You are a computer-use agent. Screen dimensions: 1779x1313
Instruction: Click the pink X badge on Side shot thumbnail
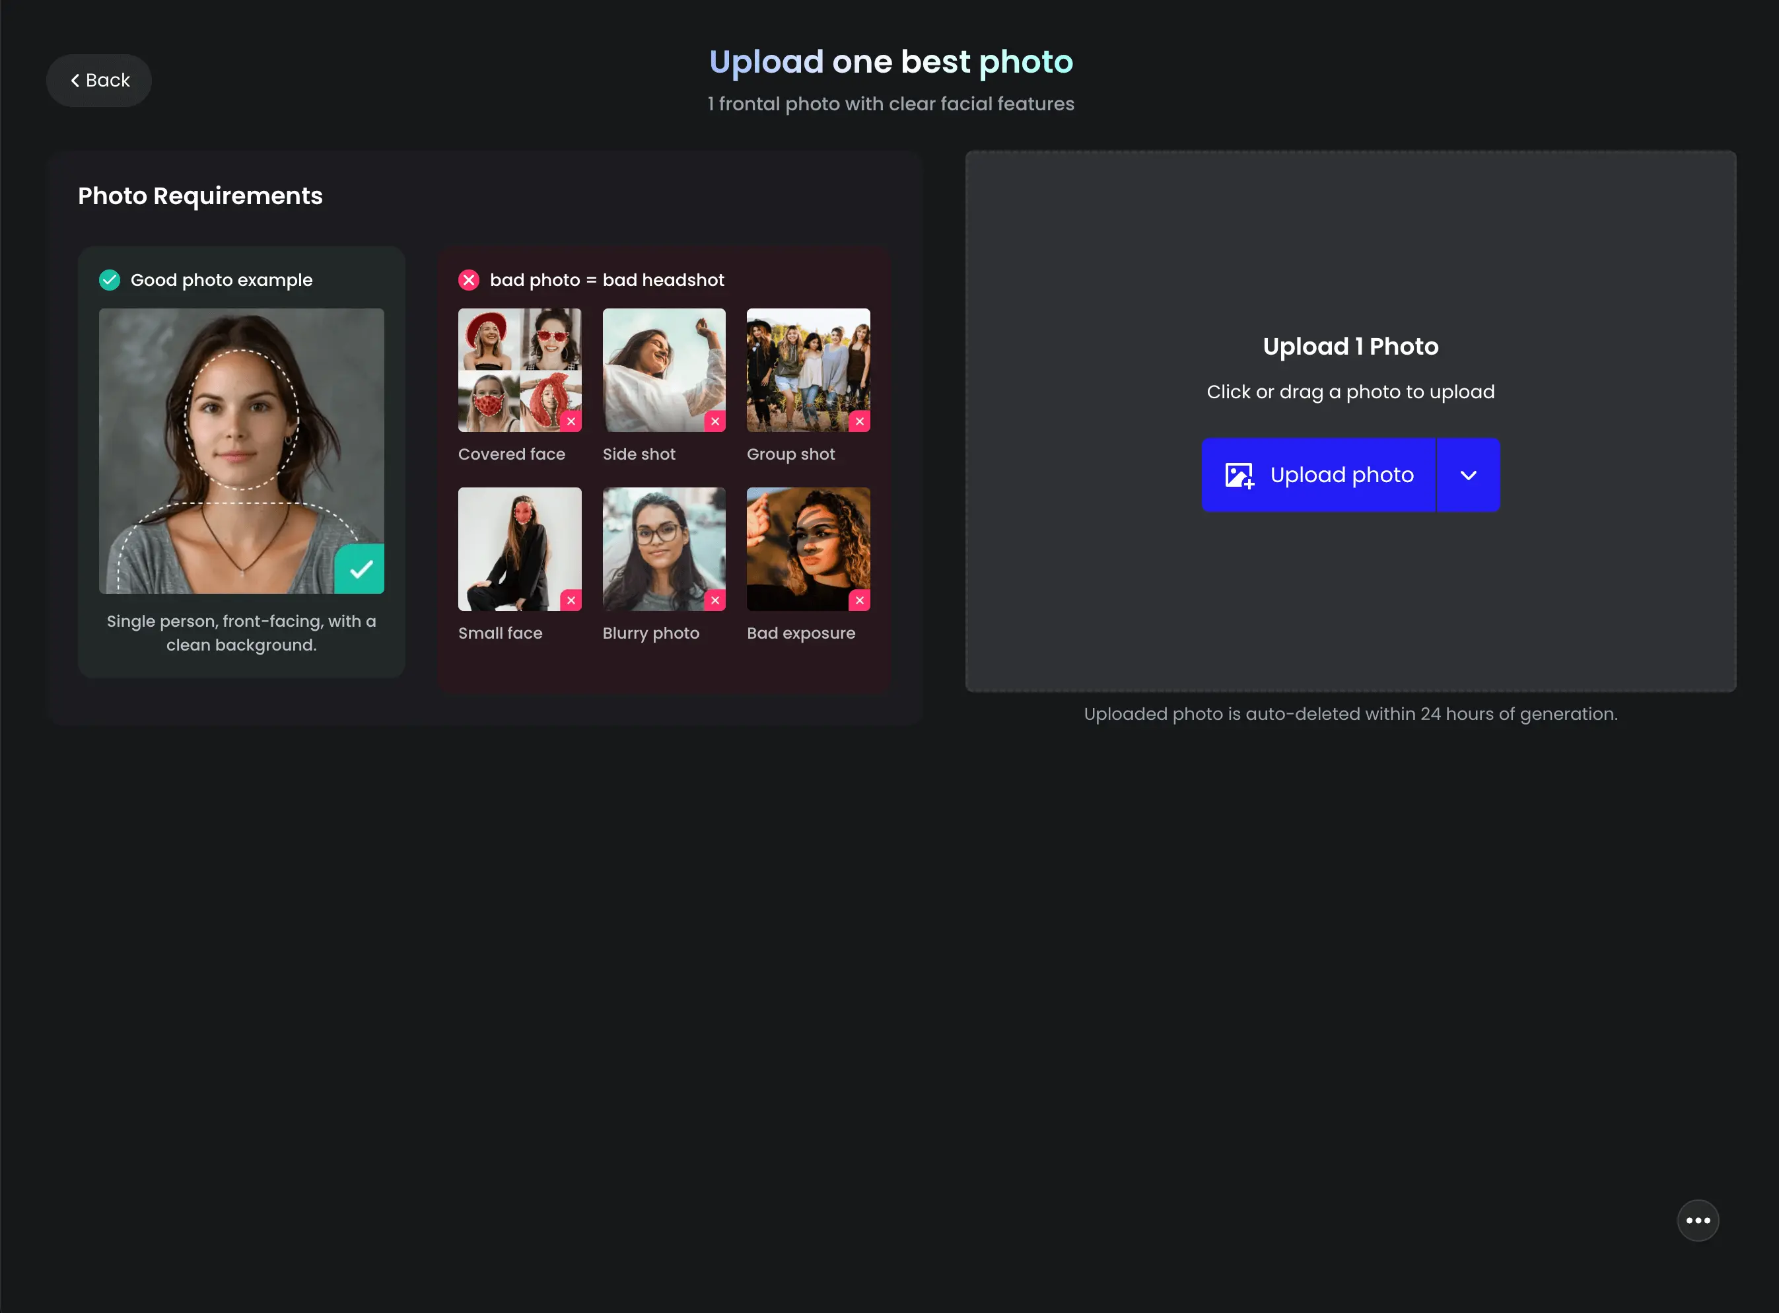715,421
